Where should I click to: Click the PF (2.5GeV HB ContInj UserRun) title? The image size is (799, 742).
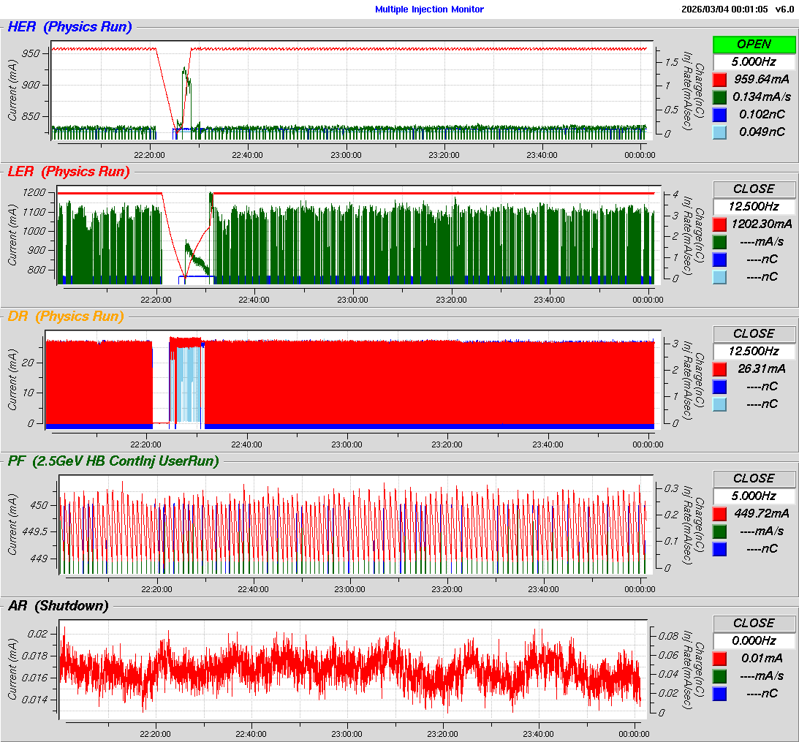113,461
